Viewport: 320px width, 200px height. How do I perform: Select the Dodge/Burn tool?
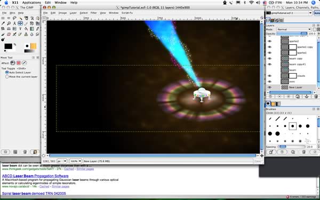pyautogui.click(x=3, y=39)
